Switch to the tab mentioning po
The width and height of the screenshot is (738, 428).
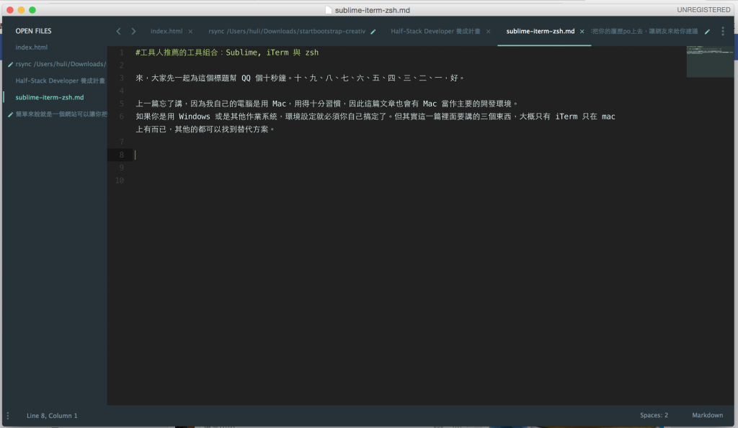(x=644, y=31)
